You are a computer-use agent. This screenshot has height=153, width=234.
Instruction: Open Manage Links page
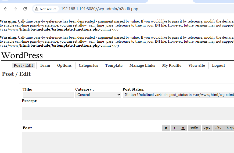click(x=142, y=65)
